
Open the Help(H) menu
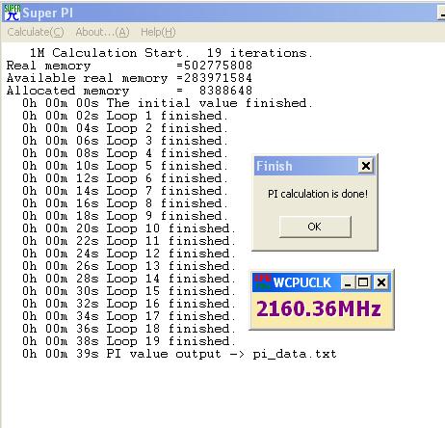158,32
